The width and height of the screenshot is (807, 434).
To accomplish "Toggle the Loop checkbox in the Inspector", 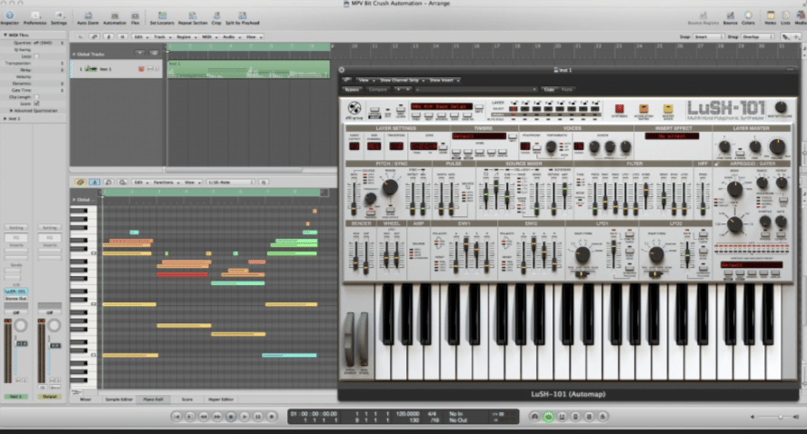I will coord(36,56).
